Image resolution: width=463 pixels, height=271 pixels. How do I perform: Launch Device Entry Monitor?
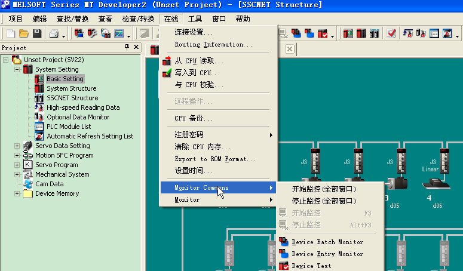[327, 254]
